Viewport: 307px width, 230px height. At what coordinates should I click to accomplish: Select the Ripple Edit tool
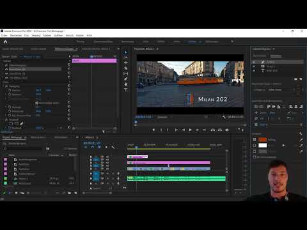click(125, 63)
